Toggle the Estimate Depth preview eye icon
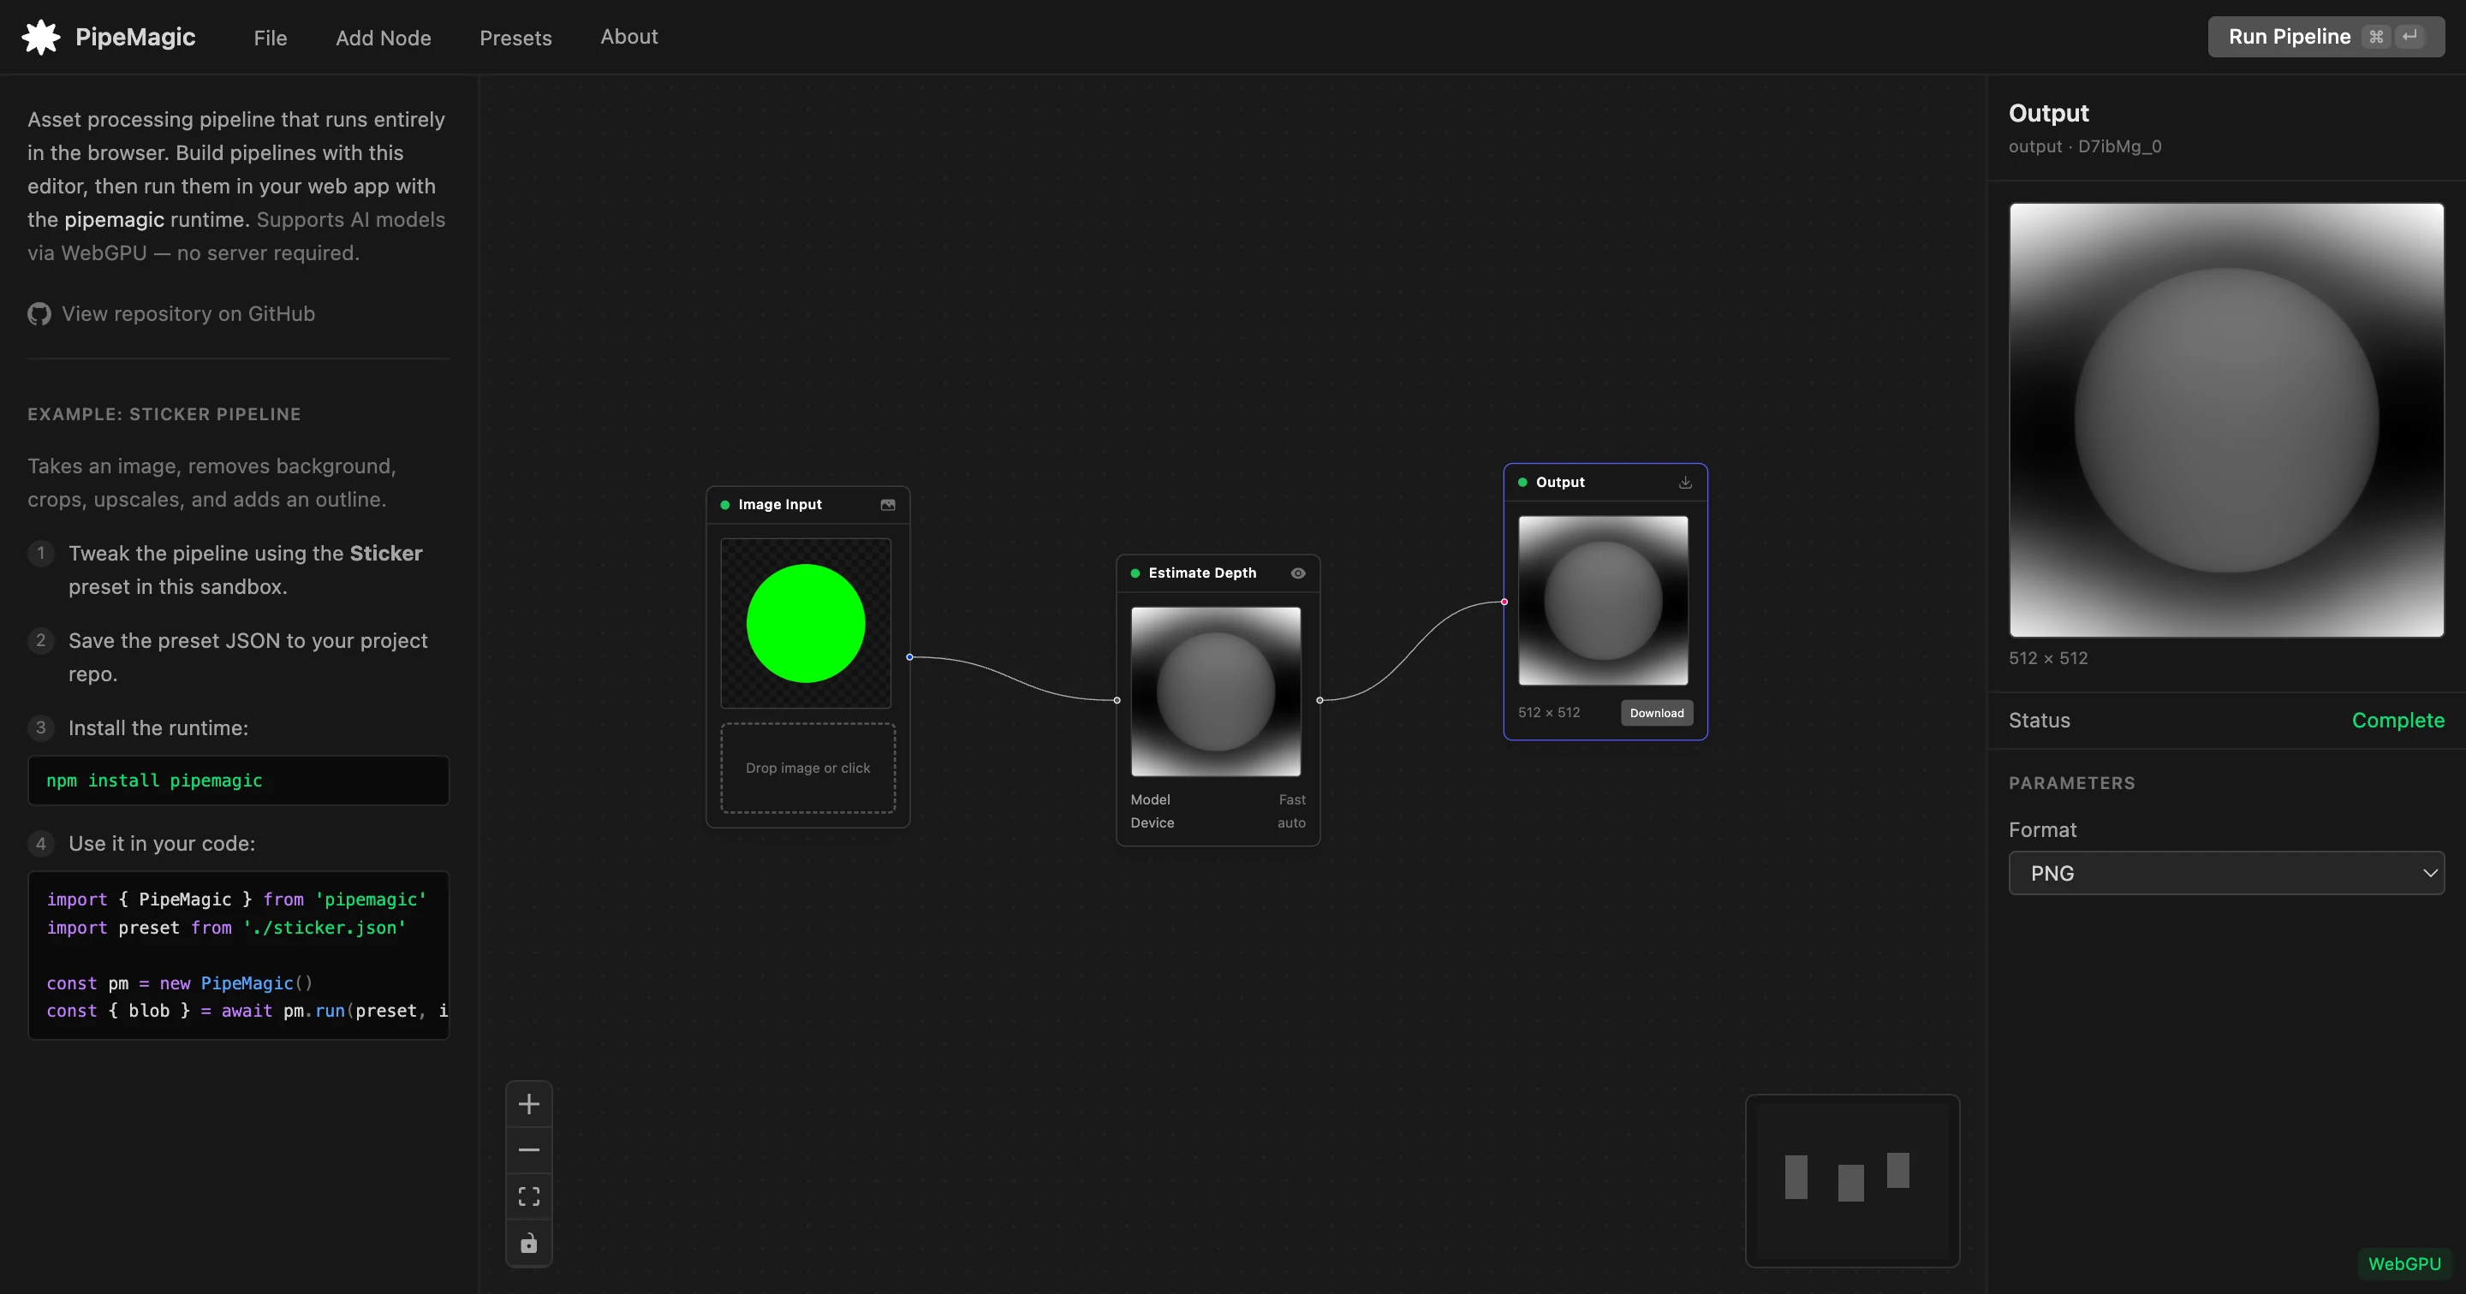The image size is (2466, 1294). (x=1298, y=573)
